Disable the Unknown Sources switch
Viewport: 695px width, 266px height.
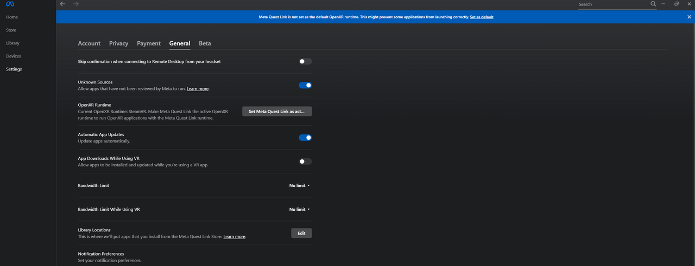[x=305, y=85]
